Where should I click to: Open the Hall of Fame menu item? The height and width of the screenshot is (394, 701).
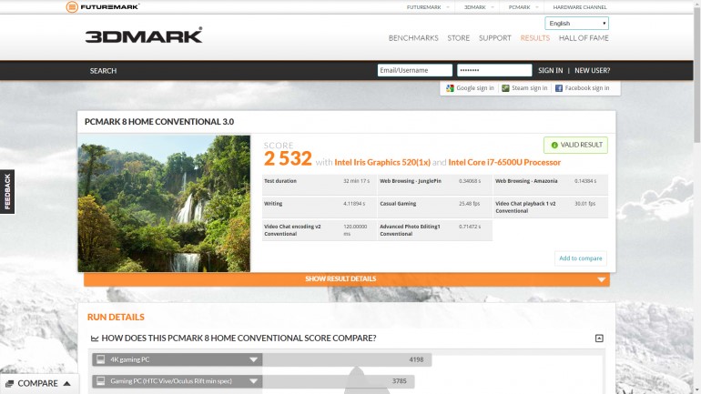[x=584, y=38]
